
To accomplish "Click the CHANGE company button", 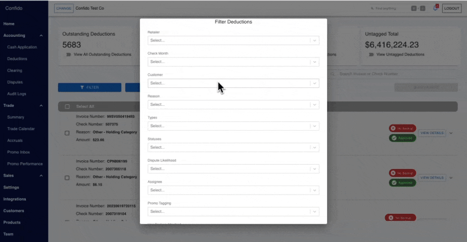I will point(64,8).
